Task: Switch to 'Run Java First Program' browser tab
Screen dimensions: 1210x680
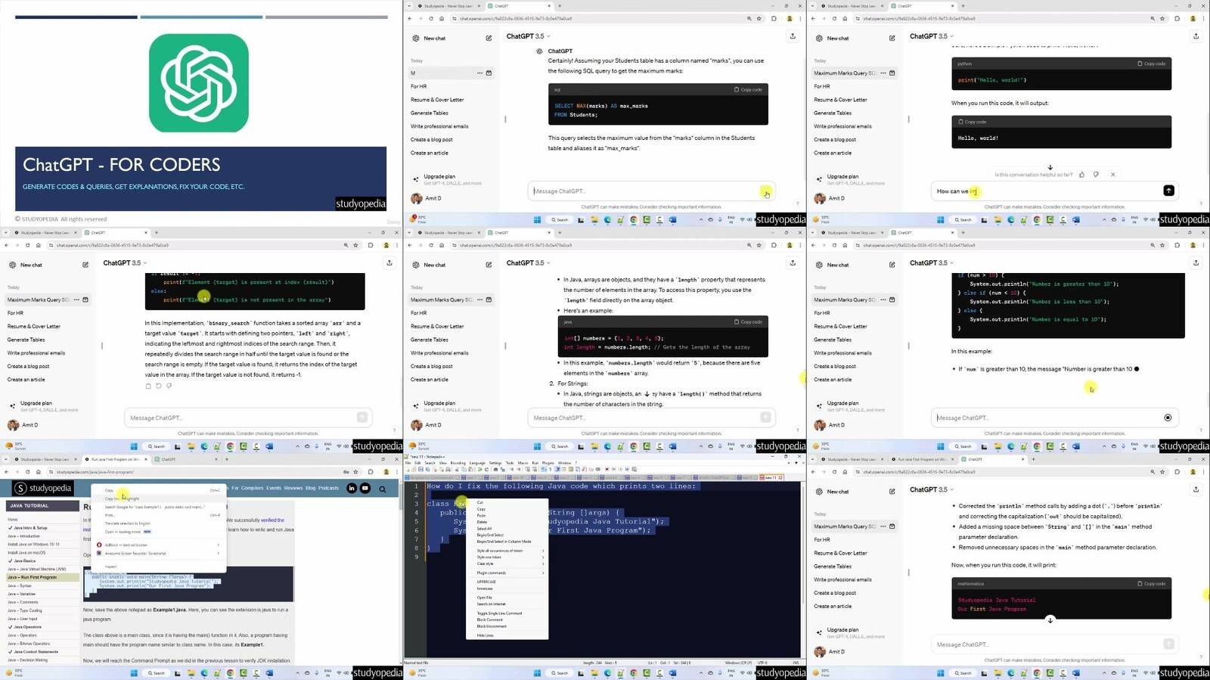Action: pos(115,459)
